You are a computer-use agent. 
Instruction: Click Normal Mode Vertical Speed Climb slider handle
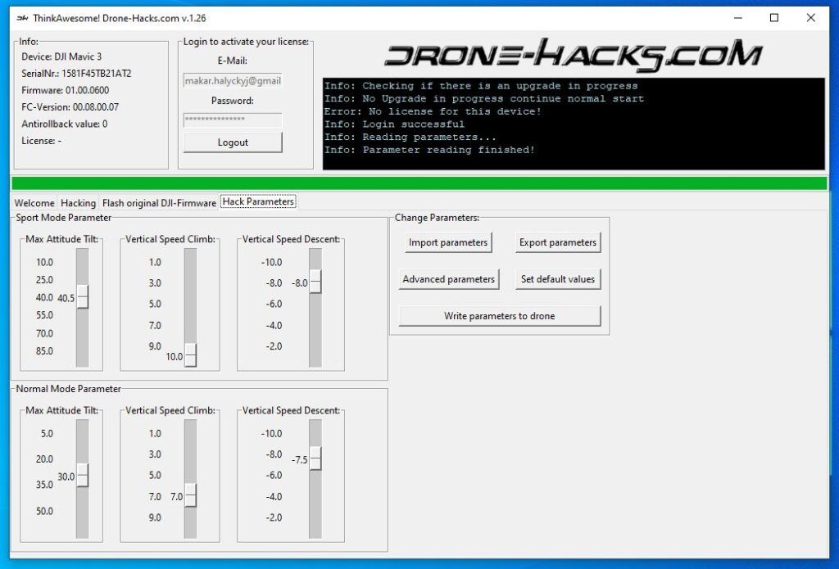(190, 495)
